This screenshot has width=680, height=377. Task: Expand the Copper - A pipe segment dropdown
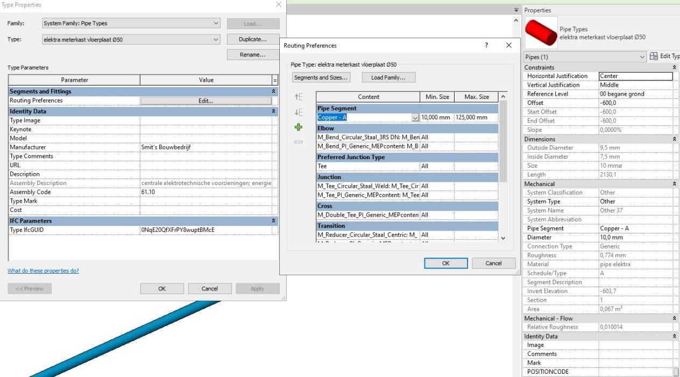pos(415,117)
